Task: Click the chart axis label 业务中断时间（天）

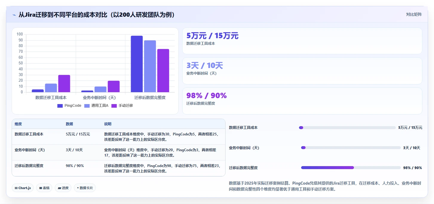Action: pyautogui.click(x=99, y=98)
